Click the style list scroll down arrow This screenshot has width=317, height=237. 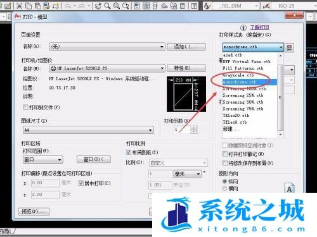pyautogui.click(x=280, y=134)
